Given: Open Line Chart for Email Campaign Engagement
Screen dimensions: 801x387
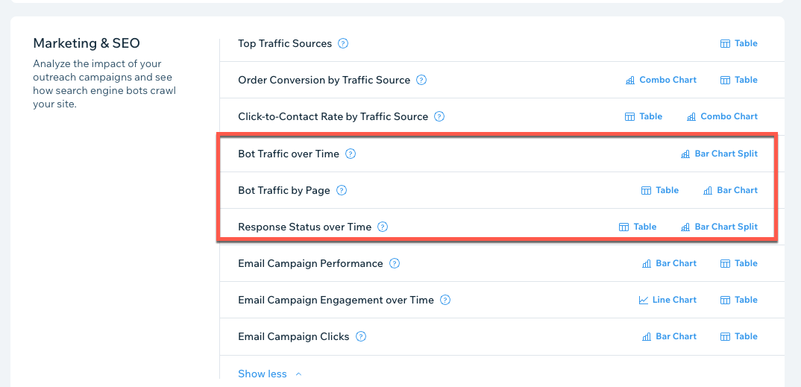Looking at the screenshot, I should coord(667,300).
